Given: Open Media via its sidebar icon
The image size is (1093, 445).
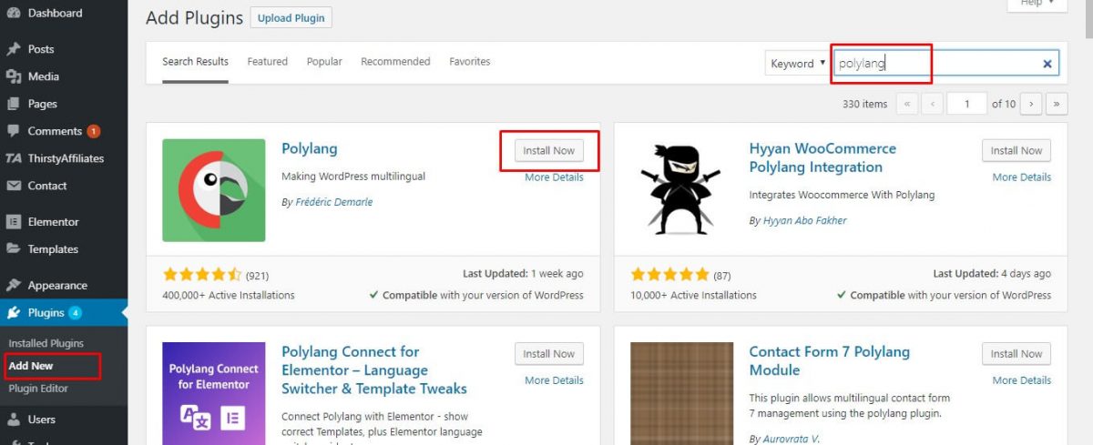Looking at the screenshot, I should pyautogui.click(x=14, y=76).
